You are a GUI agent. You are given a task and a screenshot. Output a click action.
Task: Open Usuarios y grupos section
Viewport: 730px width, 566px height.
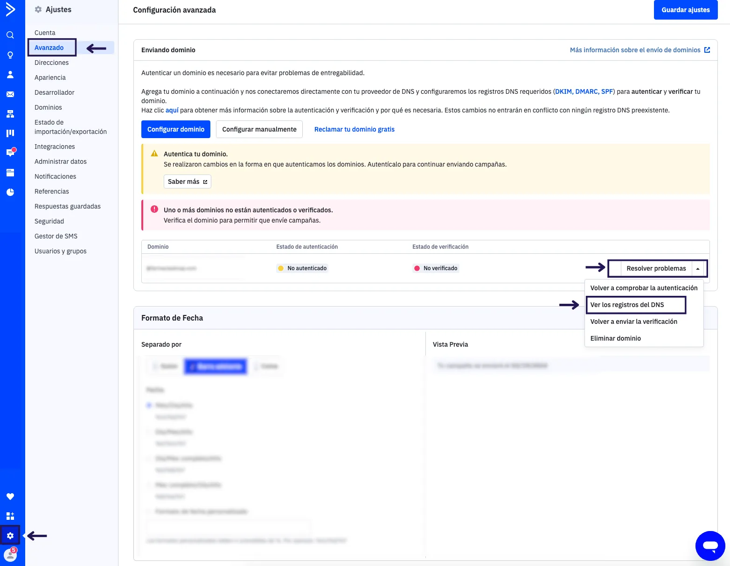click(x=61, y=251)
